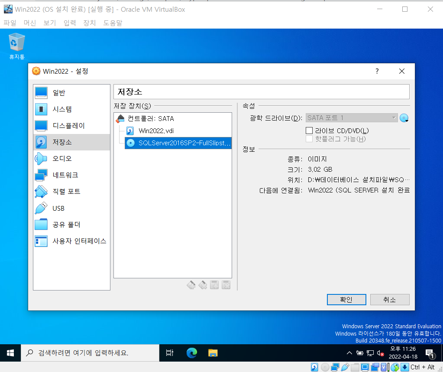Click the add attachment icon below storage tree
Image resolution: width=443 pixels, height=372 pixels.
(214, 285)
